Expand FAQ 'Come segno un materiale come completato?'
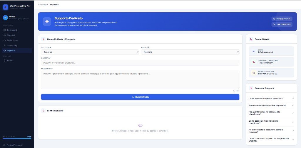 271,122
